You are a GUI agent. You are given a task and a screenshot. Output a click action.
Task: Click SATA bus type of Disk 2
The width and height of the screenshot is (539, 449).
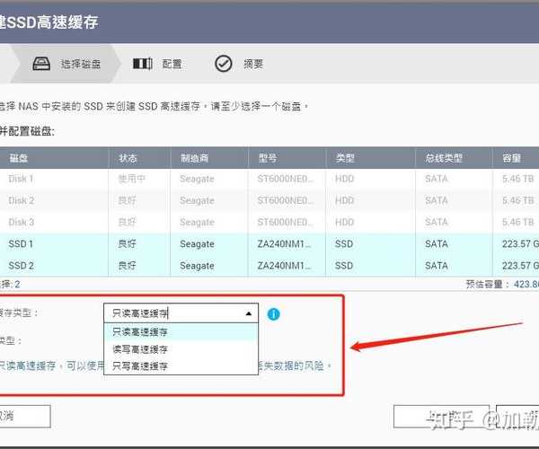[x=437, y=200]
